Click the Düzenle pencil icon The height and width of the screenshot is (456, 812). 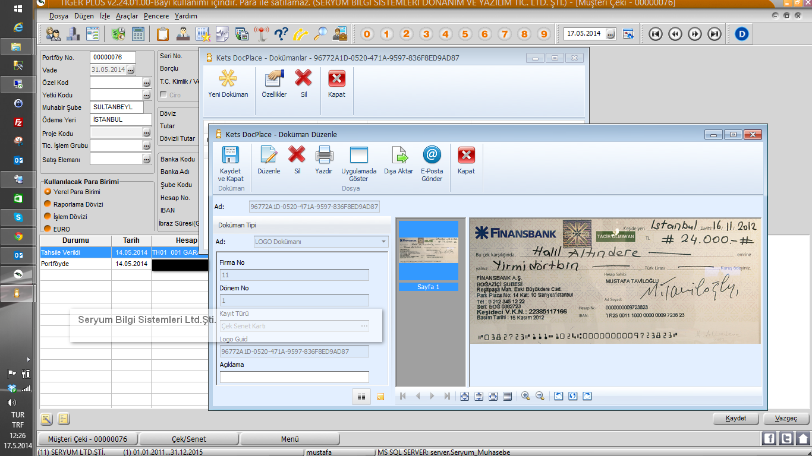[269, 155]
